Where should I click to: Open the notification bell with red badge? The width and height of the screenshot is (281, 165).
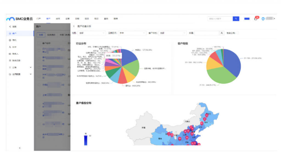[x=256, y=19]
